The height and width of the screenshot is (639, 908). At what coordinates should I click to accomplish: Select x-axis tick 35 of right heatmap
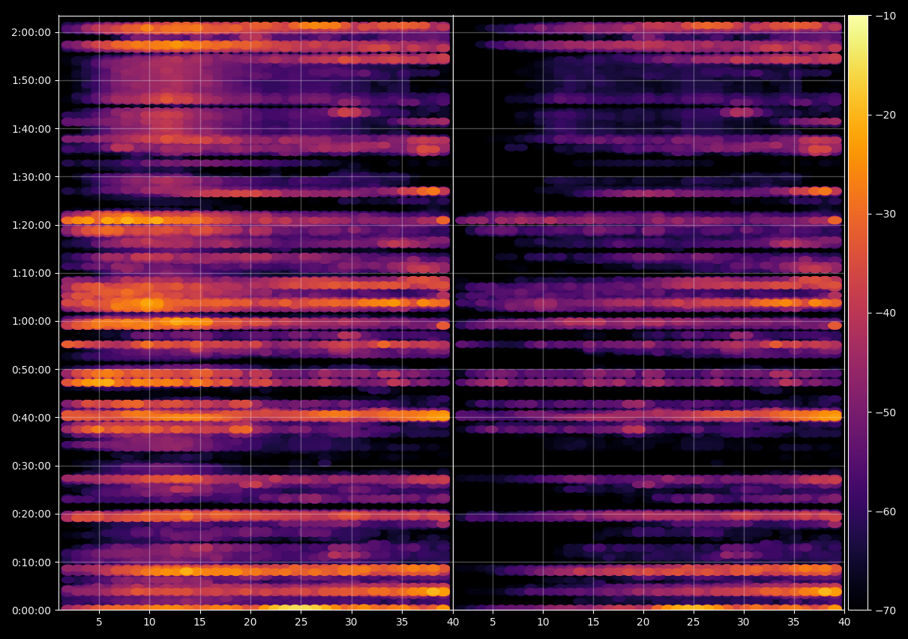tap(794, 622)
